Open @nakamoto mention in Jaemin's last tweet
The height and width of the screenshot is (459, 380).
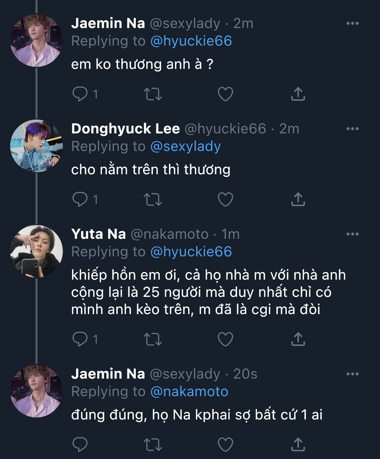(189, 392)
